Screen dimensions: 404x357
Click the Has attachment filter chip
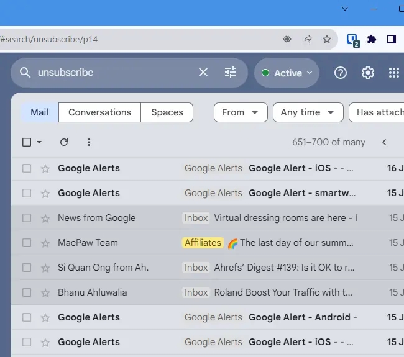pyautogui.click(x=377, y=112)
